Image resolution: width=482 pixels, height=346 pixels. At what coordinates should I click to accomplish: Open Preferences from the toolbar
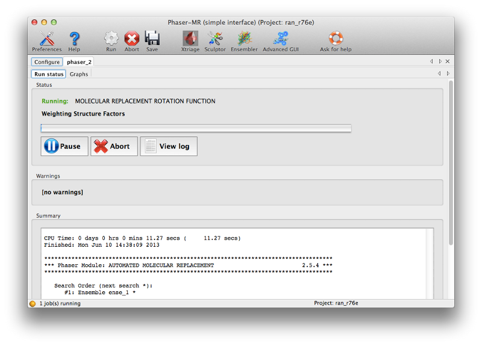coord(46,40)
